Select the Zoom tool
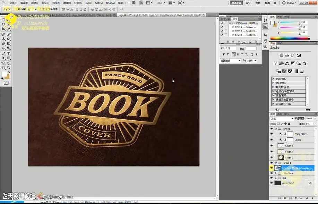 [9, 68]
